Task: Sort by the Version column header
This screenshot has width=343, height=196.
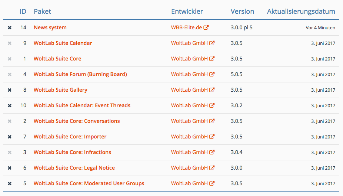Action: coord(242,12)
